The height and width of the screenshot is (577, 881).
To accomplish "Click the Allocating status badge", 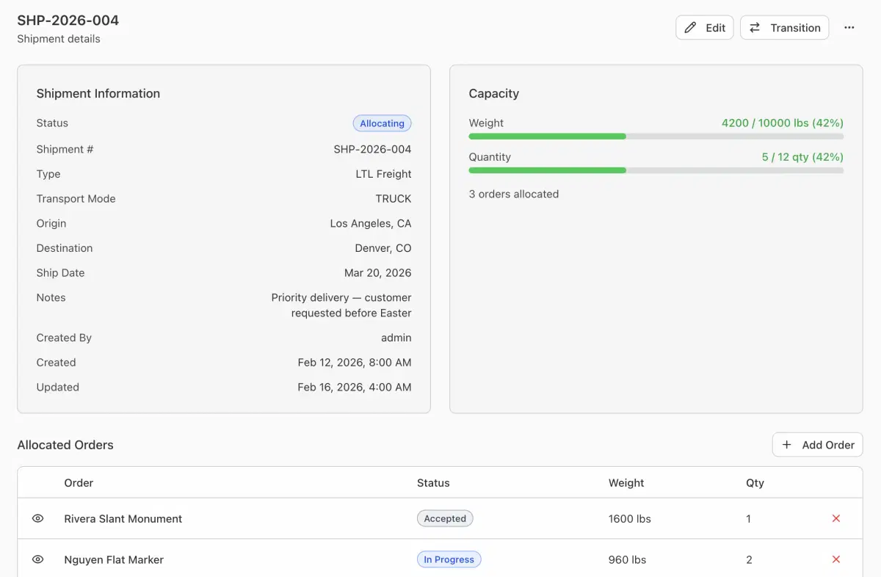I will pyautogui.click(x=382, y=123).
